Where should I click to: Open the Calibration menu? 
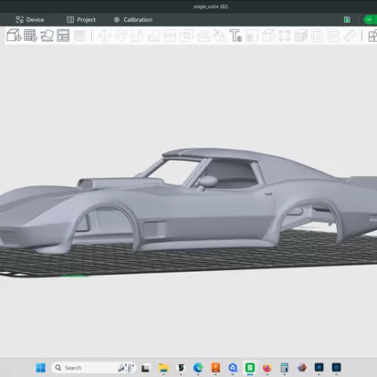tap(133, 20)
